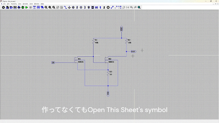Open the Simulate menu
The image size is (219, 123).
[25, 4]
